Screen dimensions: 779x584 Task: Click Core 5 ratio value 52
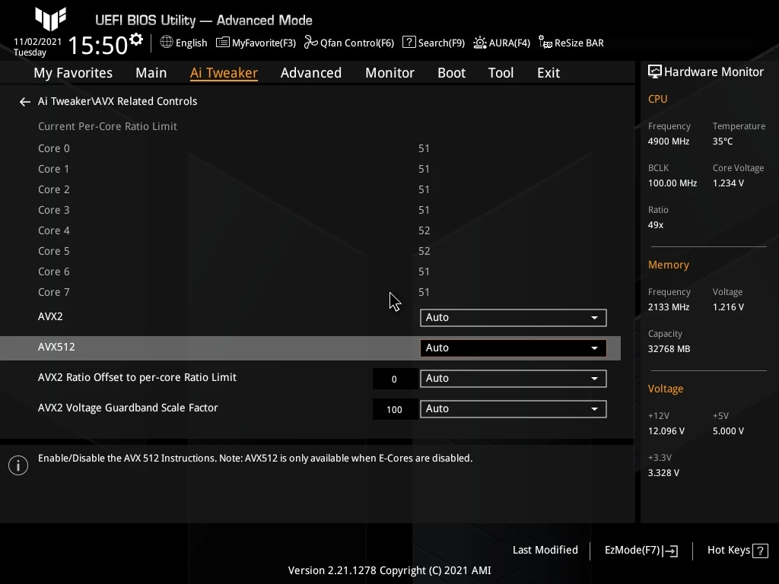coord(424,251)
